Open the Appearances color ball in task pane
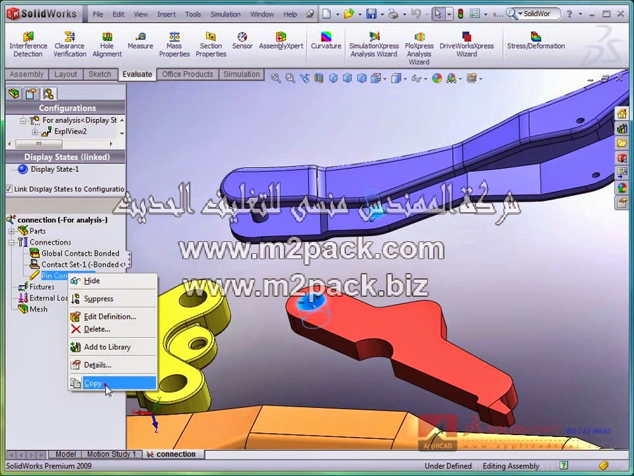 click(621, 187)
